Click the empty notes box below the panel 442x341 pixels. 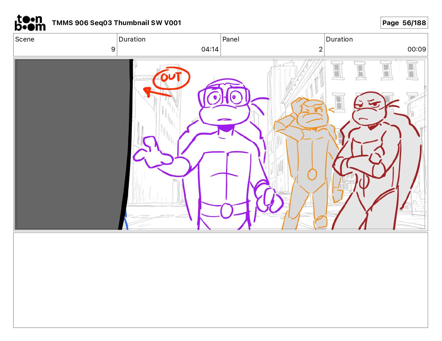[220, 280]
